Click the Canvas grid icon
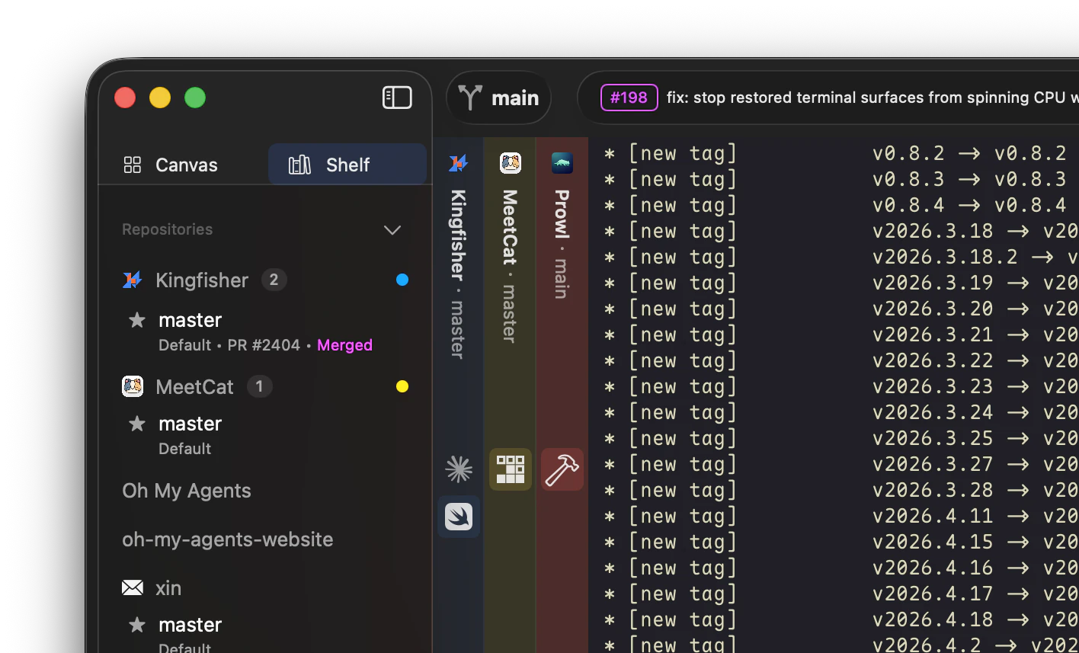 tap(133, 165)
